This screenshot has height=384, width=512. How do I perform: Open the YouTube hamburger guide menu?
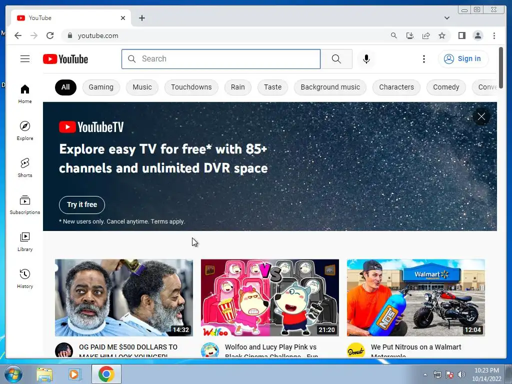25,59
